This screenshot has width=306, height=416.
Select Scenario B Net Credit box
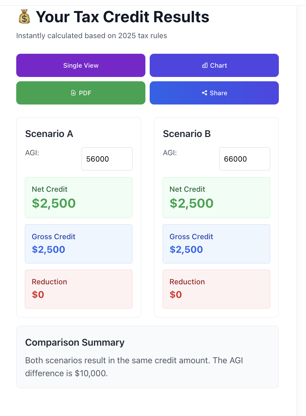(x=217, y=197)
